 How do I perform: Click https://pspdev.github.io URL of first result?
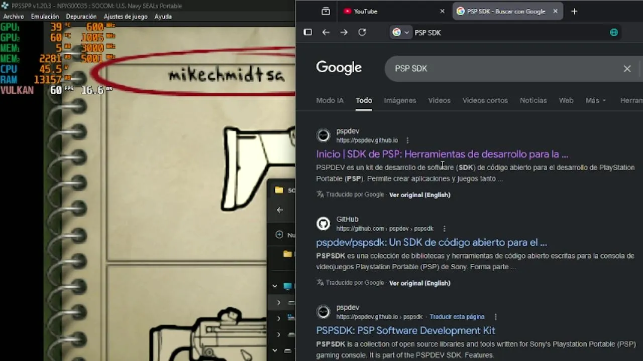pos(367,140)
